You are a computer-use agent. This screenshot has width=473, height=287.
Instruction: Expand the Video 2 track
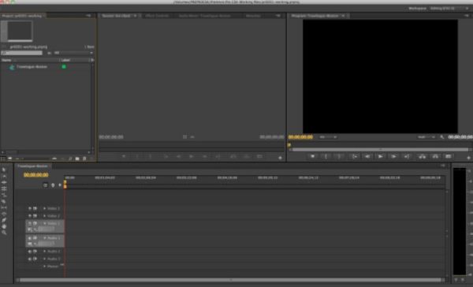45,216
